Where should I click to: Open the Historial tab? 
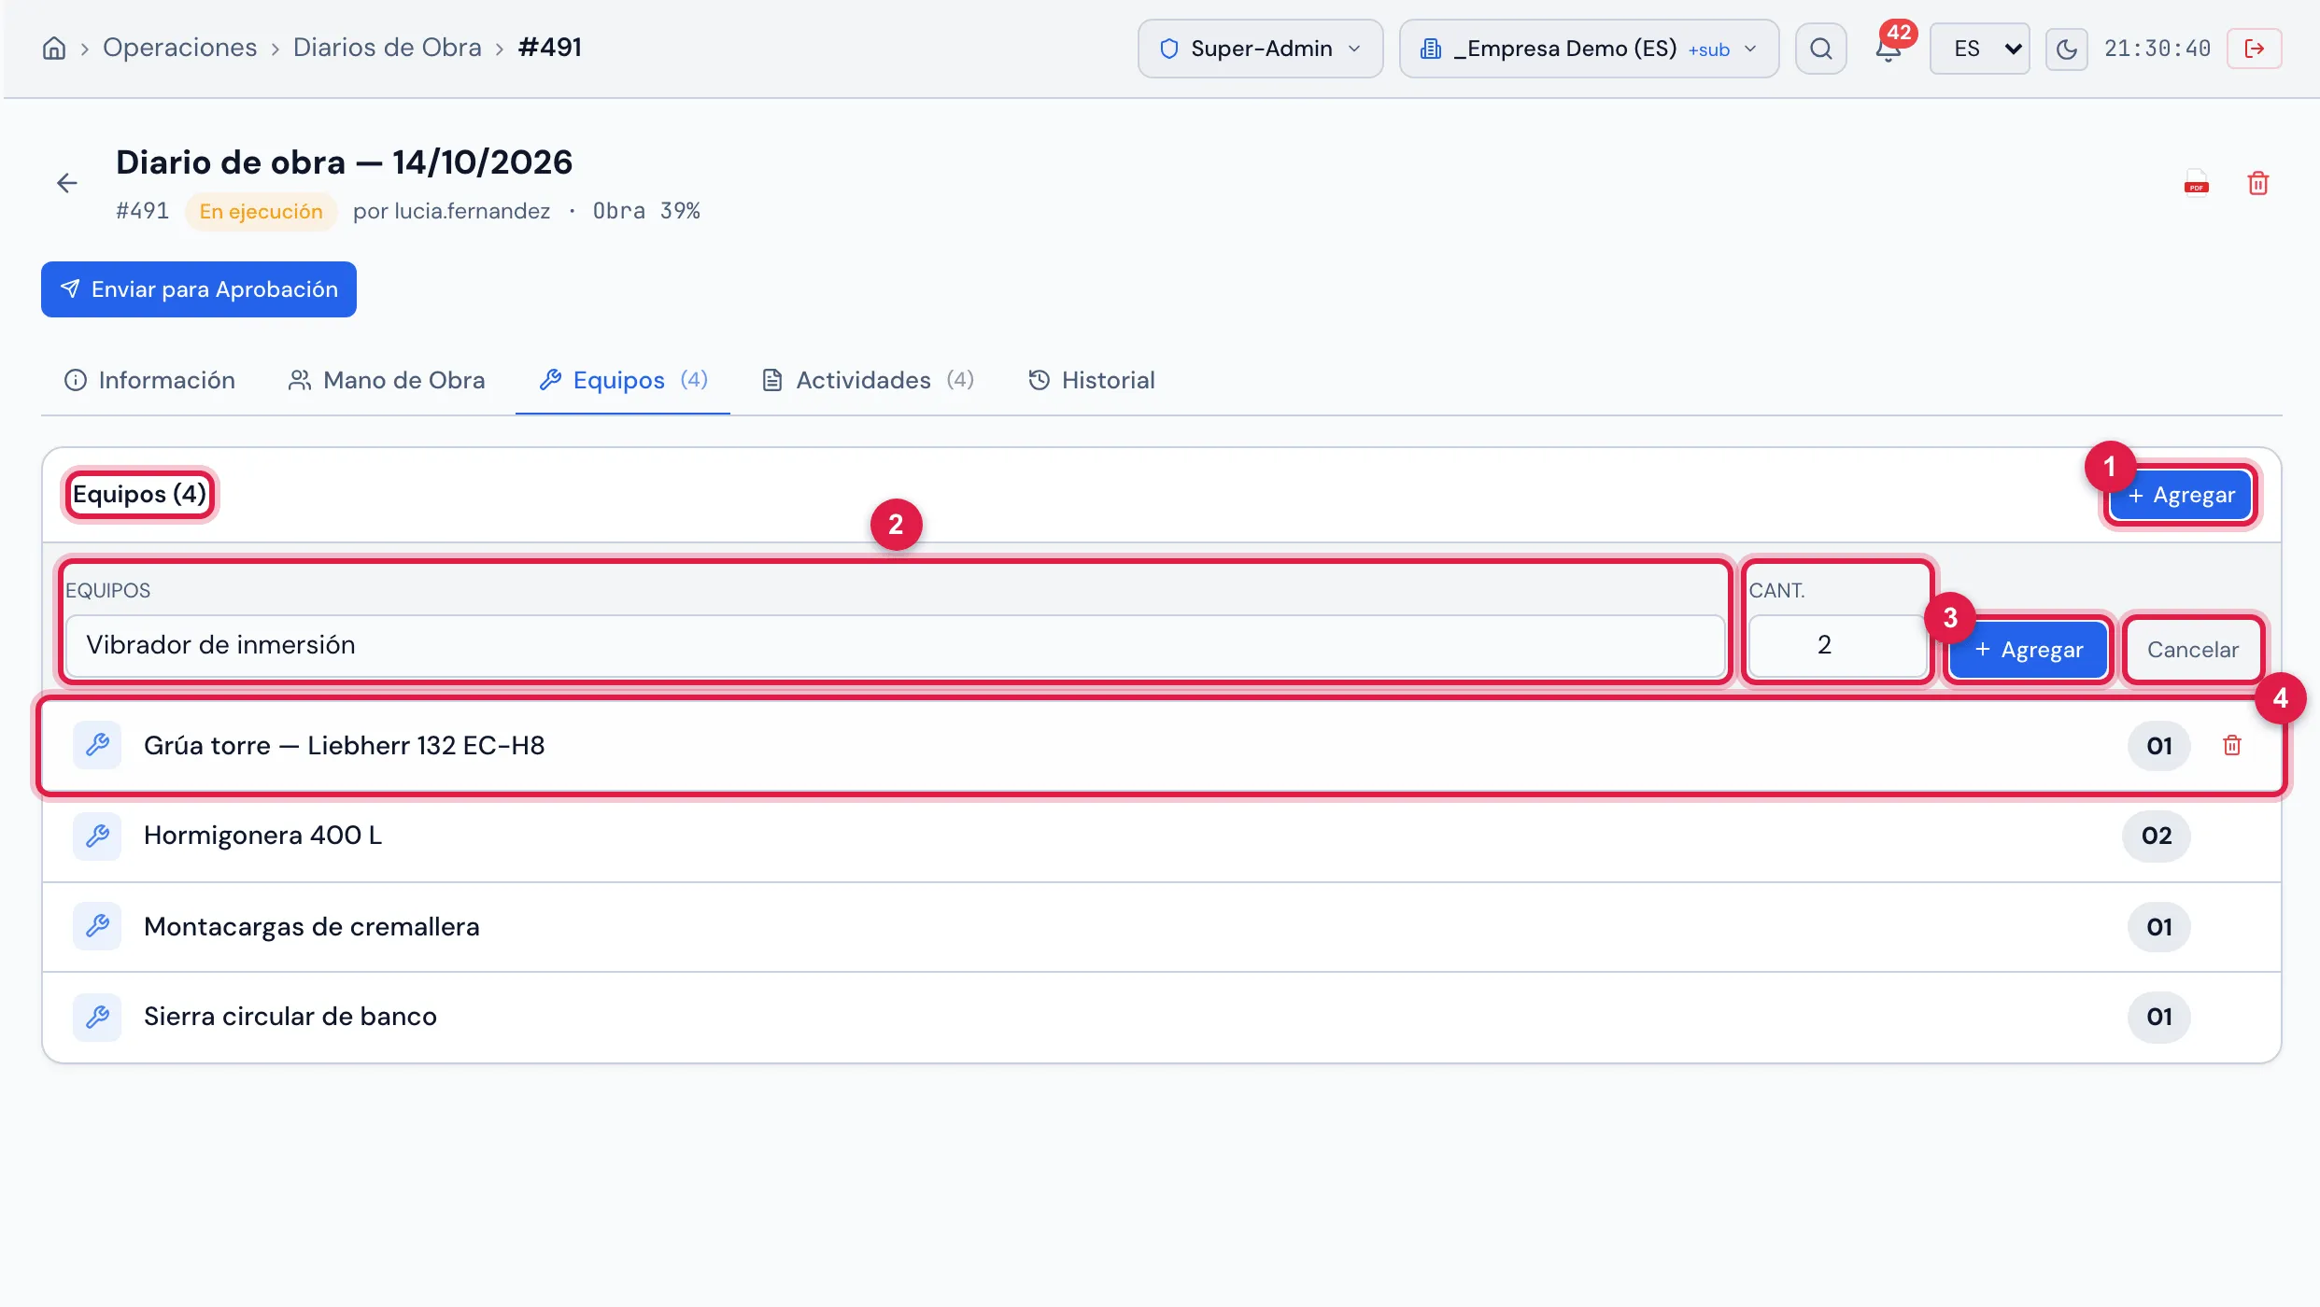point(1092,380)
